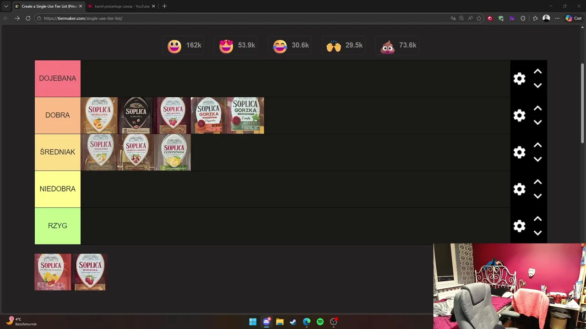
Task: Select the Soplica Kawowa image
Action: point(136,115)
